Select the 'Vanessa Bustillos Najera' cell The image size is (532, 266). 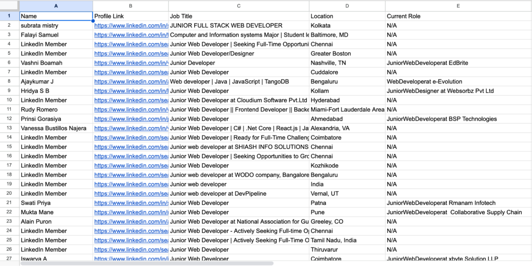coord(56,128)
